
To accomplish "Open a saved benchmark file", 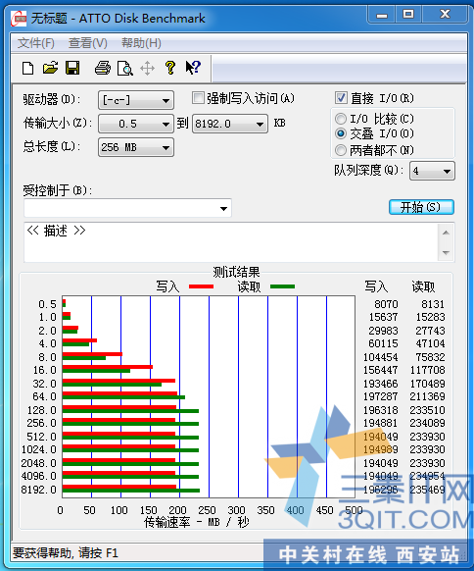I will [50, 68].
